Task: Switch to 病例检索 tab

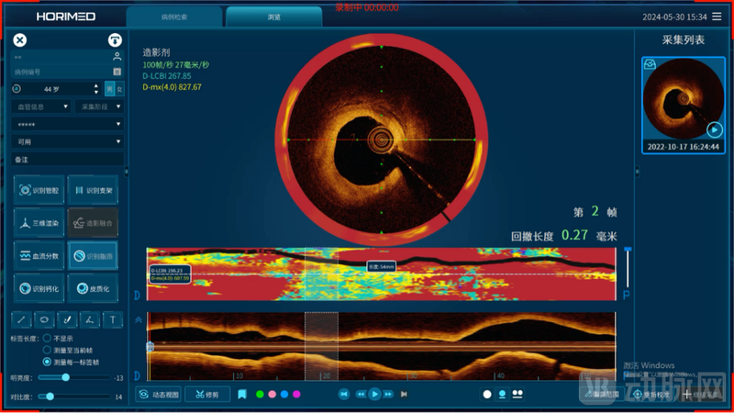Action: coord(174,17)
